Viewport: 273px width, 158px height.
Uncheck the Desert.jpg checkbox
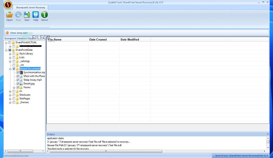click(18, 84)
